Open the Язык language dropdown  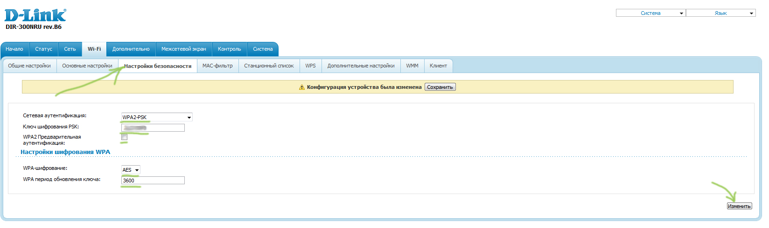tap(720, 13)
